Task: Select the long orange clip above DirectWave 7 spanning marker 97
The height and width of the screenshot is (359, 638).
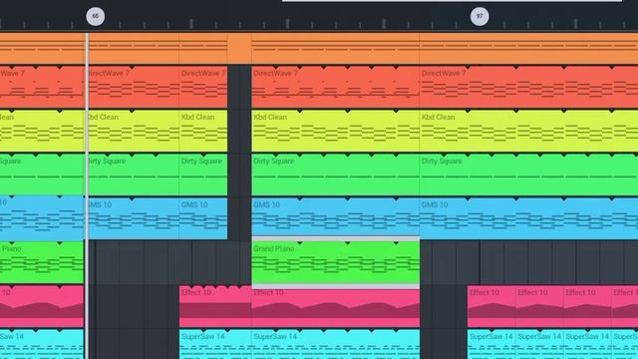Action: point(529,49)
